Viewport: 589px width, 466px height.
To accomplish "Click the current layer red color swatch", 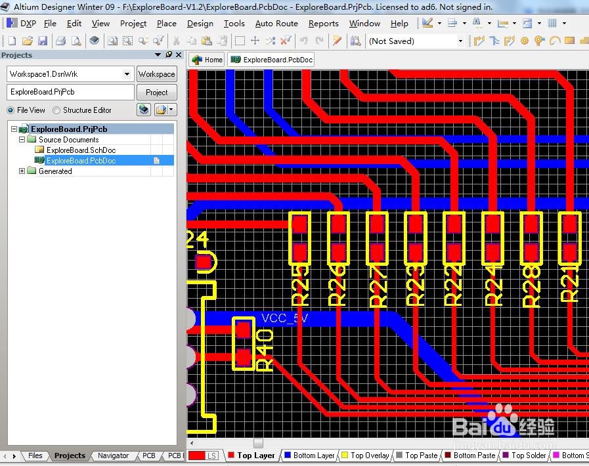I will pyautogui.click(x=197, y=455).
